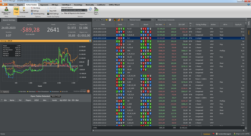Click the Start HUD button

(52, 8)
